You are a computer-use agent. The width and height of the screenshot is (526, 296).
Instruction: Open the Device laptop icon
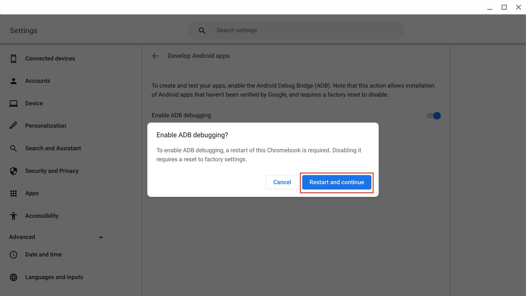click(13, 103)
